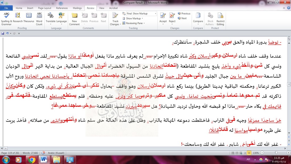Go to Previous comment

[x=94, y=18]
